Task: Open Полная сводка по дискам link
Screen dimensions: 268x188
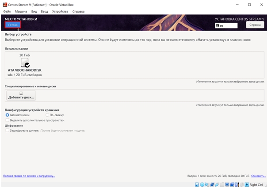Action: click(29, 176)
